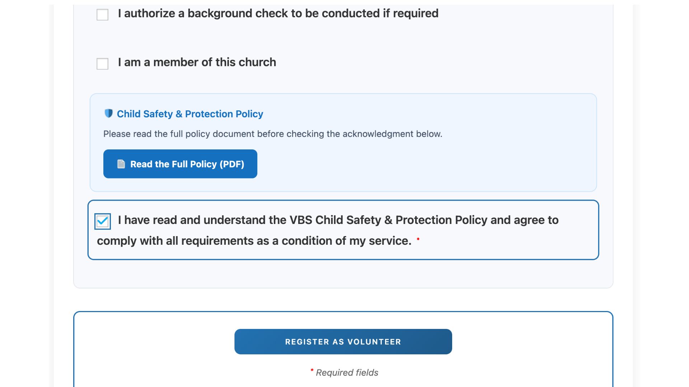Click the red asterisk after the acknowledgment text
Viewport: 689px width, 387px height.
coord(418,239)
